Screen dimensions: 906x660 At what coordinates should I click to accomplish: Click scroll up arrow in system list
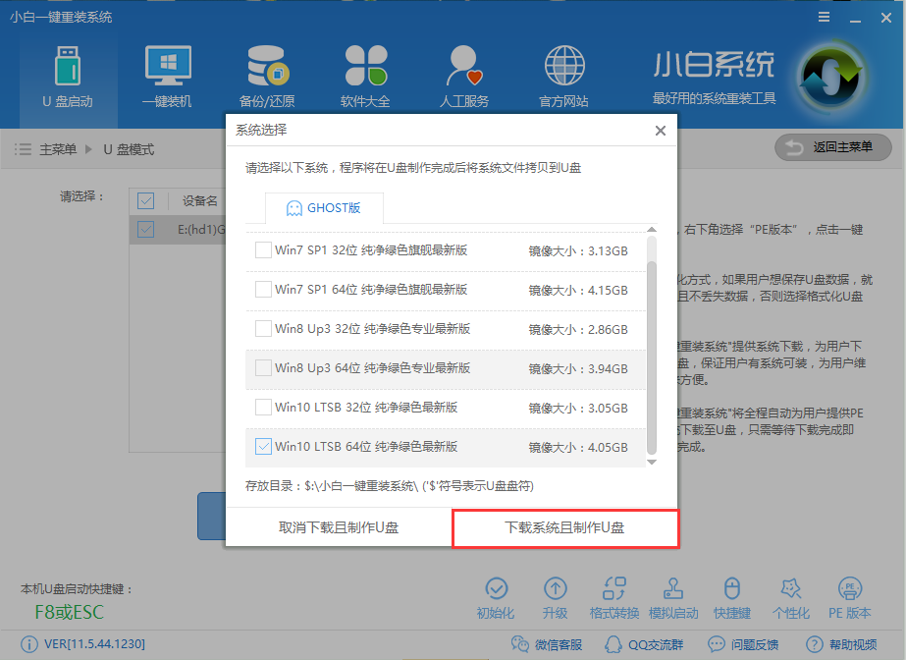point(651,231)
